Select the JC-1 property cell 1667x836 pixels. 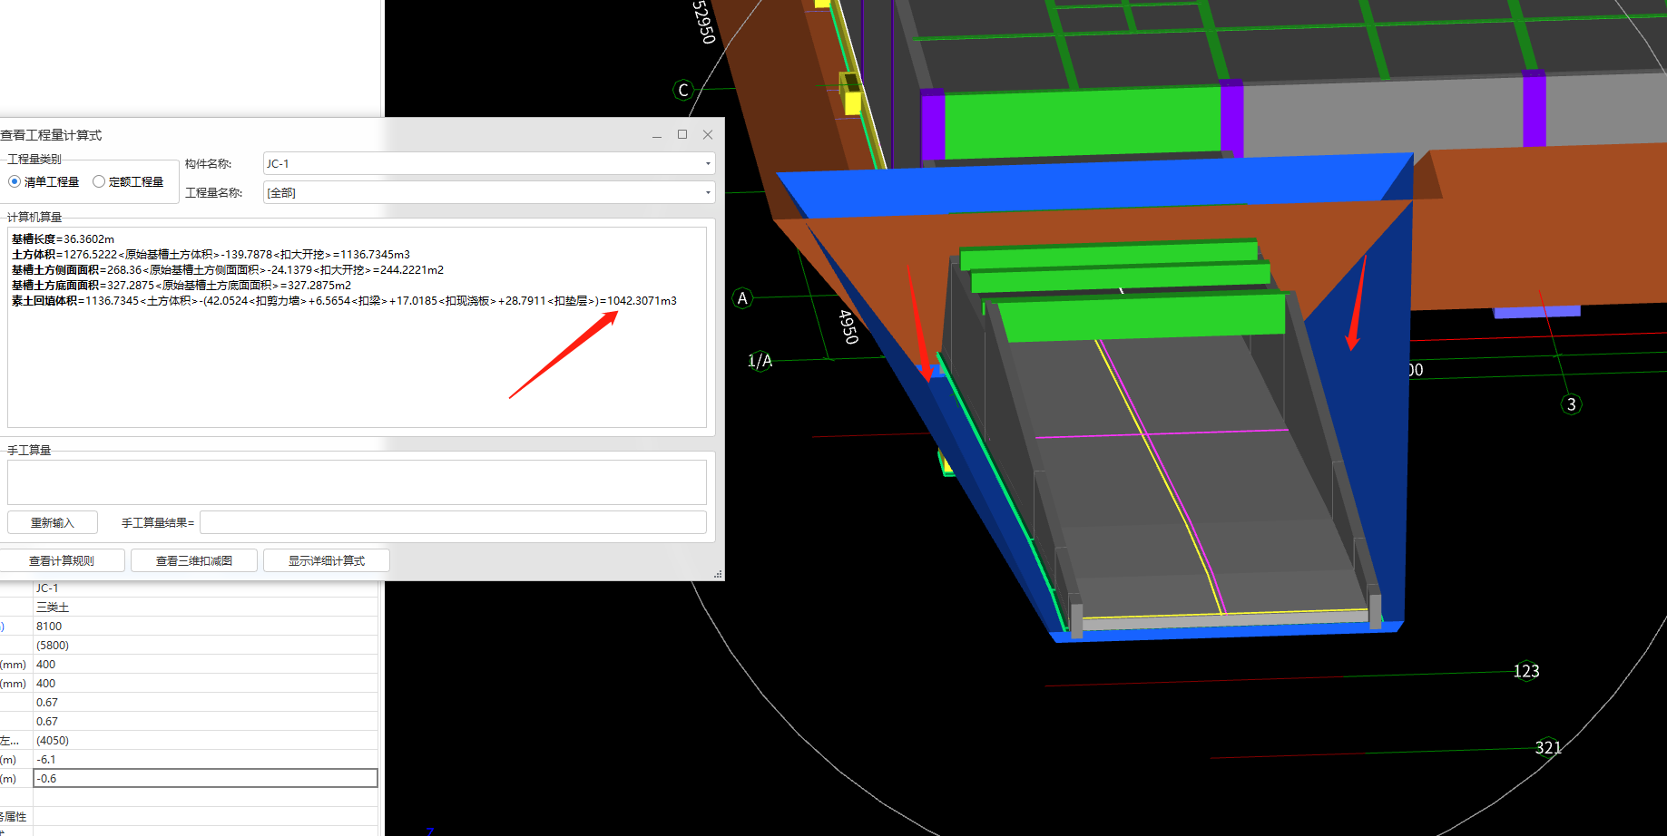(205, 588)
